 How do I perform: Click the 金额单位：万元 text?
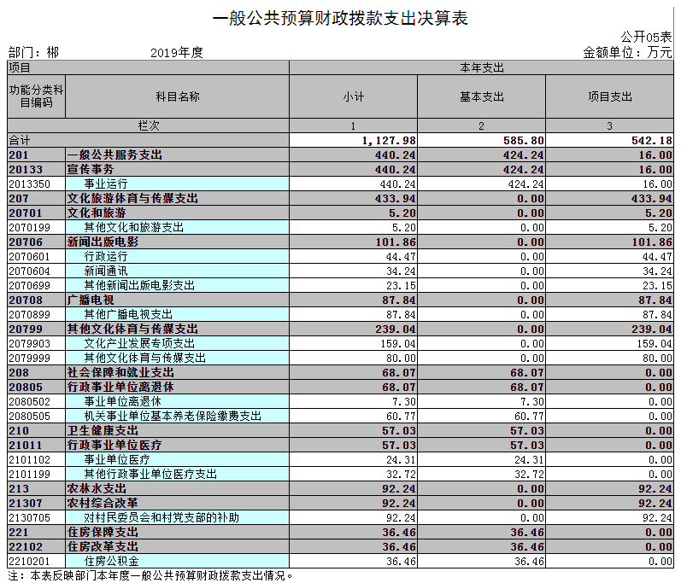[x=627, y=52]
